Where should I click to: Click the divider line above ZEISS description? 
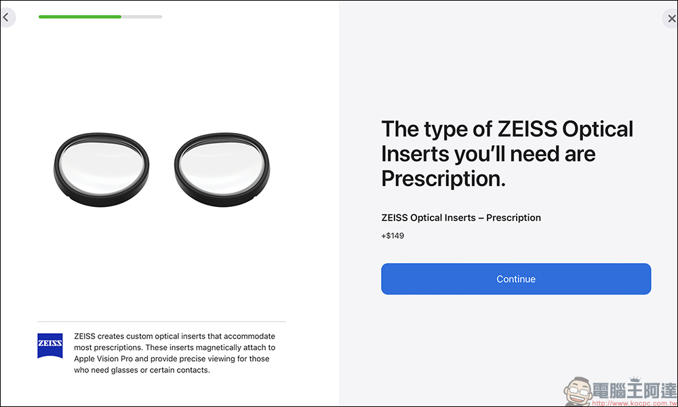tap(162, 322)
